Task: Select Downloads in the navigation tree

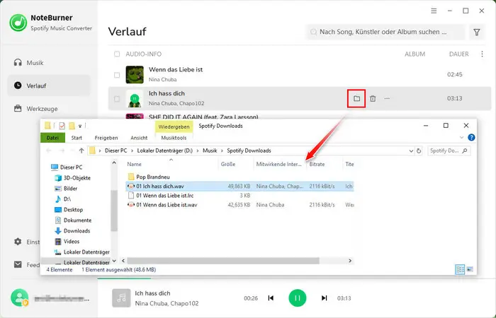Action: point(73,230)
